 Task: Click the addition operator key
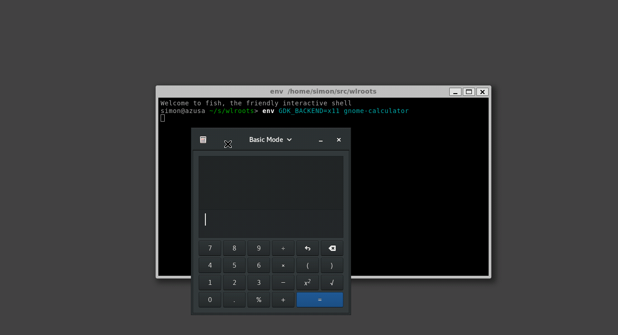coord(283,299)
